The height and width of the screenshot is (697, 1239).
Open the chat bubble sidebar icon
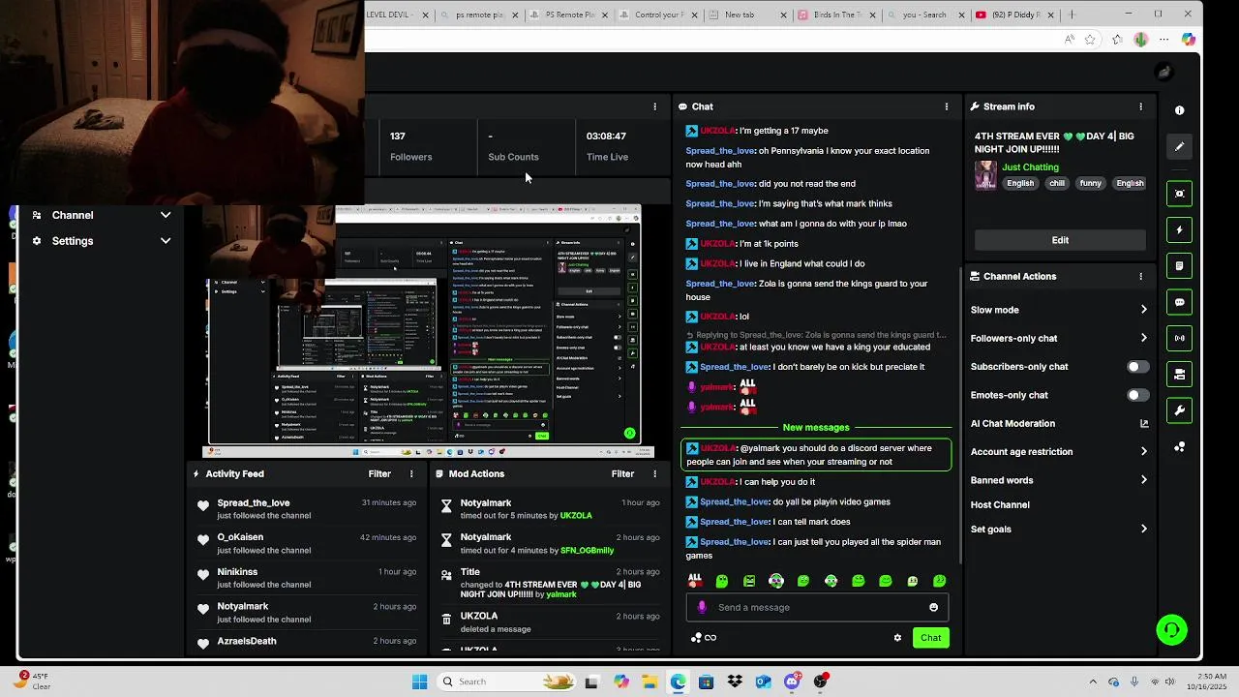[x=1179, y=302]
